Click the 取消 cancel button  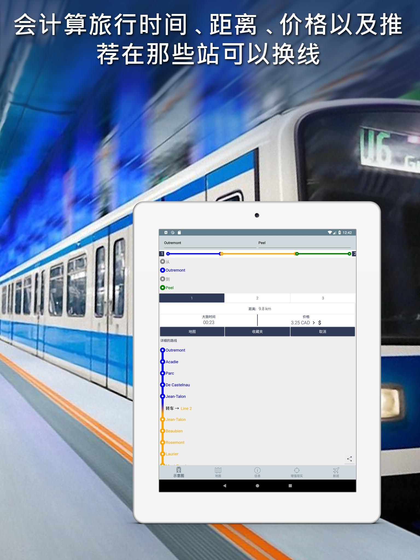click(323, 331)
